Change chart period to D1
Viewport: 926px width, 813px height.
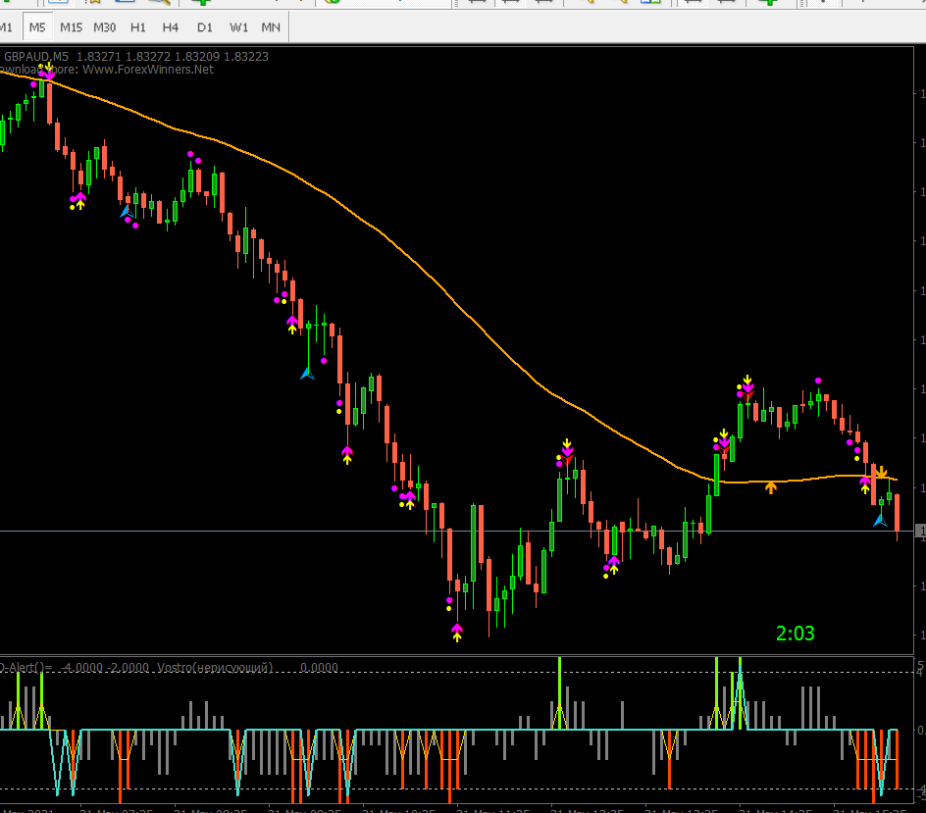tap(205, 27)
